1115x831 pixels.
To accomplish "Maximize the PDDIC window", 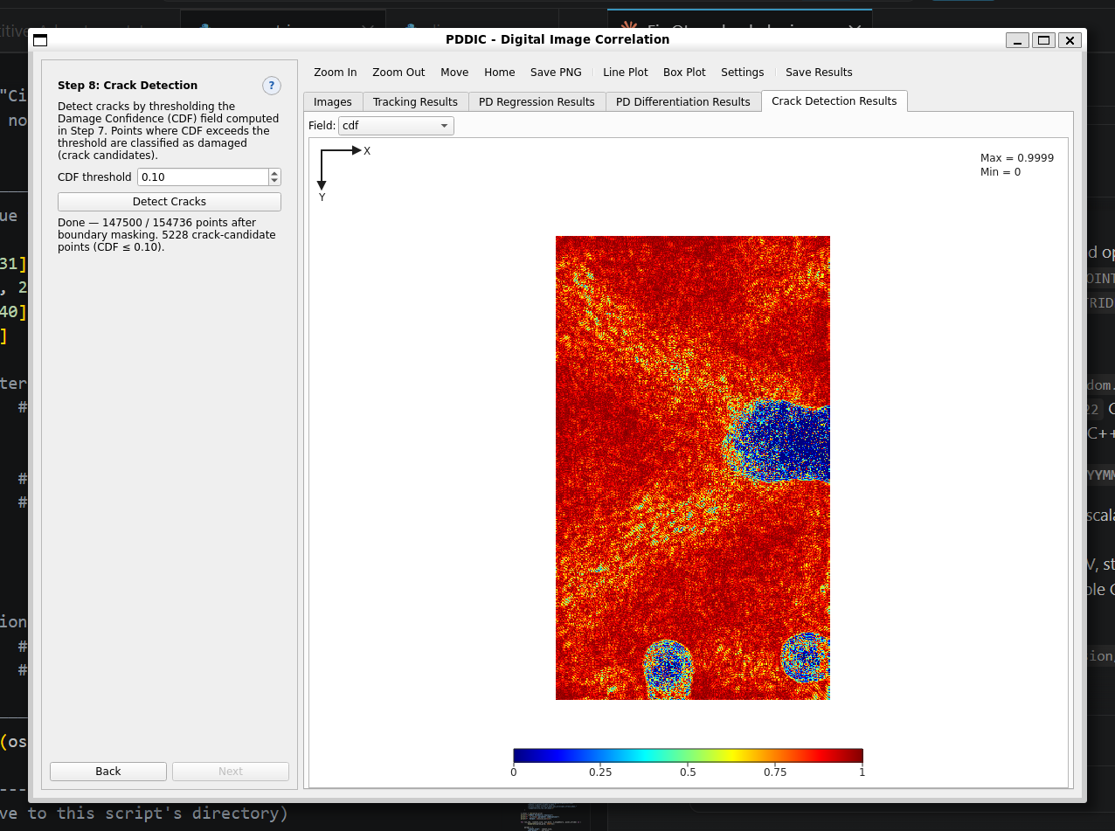I will click(x=1043, y=40).
